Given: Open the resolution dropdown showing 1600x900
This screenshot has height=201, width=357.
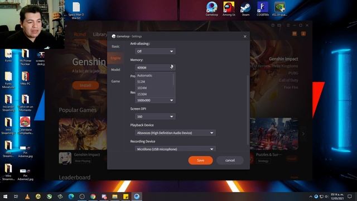Looking at the screenshot, I should pyautogui.click(x=155, y=100).
